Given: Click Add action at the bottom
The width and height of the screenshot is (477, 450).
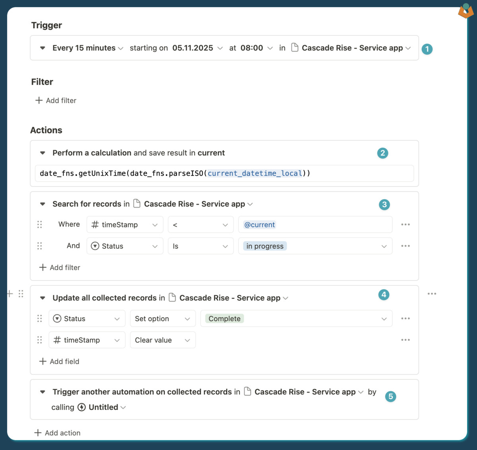Looking at the screenshot, I should [58, 433].
